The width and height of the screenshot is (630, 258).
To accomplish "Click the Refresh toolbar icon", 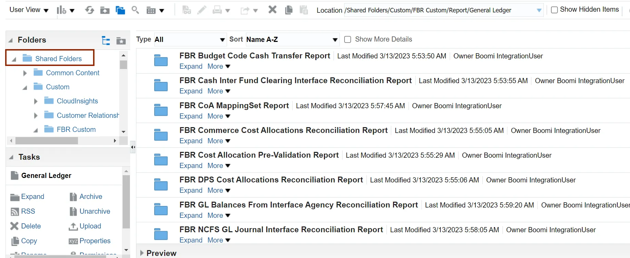I will [x=90, y=10].
